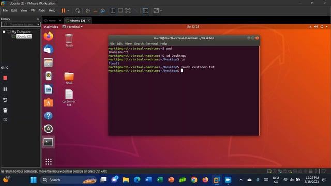Viewport: 331px width, 186px height.
Task: Click the stretch guest display icon
Action: pos(156,11)
